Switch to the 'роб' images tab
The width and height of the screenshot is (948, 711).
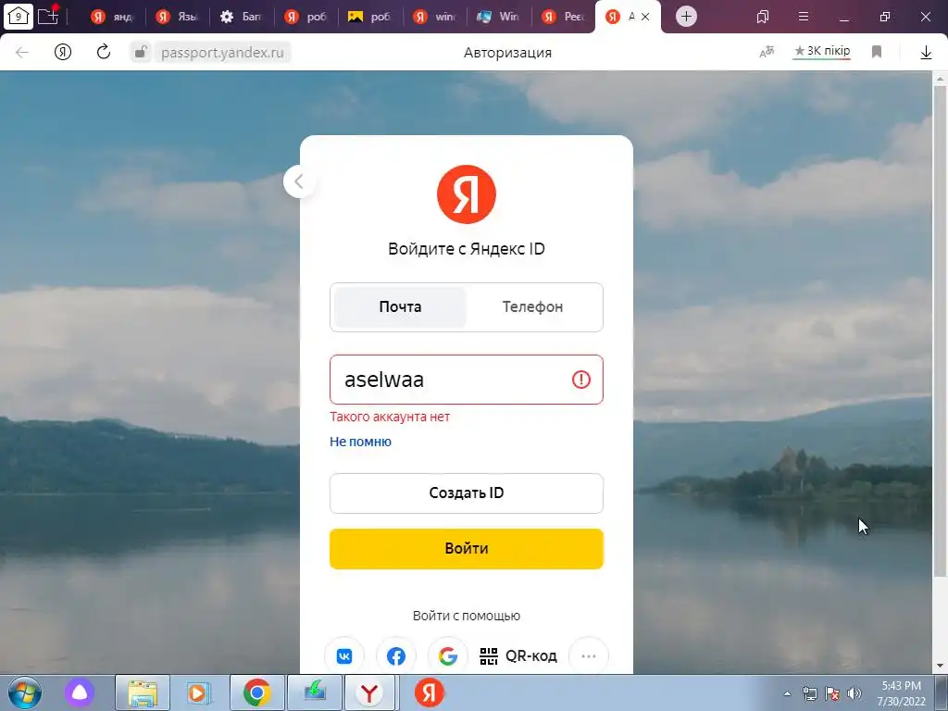pyautogui.click(x=370, y=17)
